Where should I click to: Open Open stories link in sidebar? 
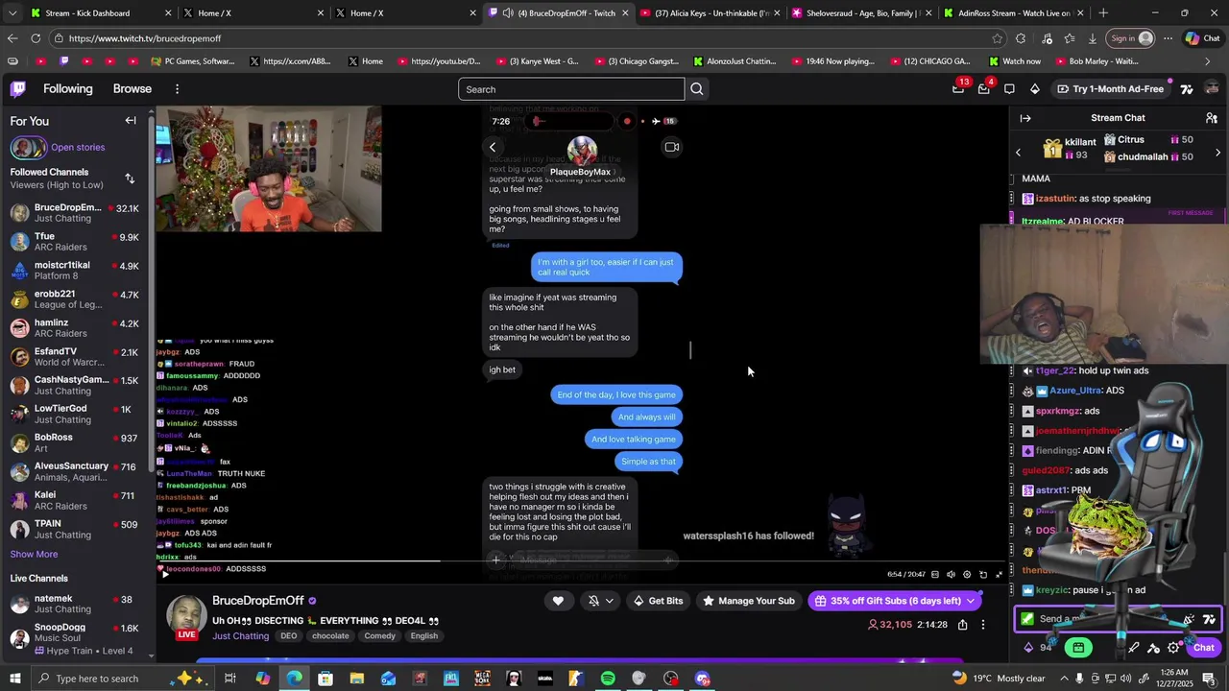click(78, 148)
